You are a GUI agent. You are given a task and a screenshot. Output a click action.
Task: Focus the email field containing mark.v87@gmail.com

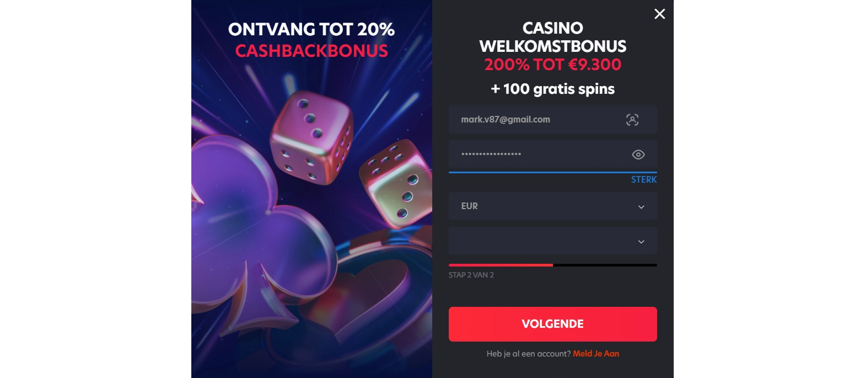pyautogui.click(x=552, y=120)
